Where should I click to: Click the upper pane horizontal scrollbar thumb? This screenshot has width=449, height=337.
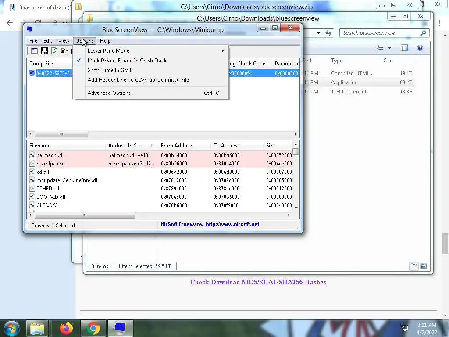tap(61, 134)
